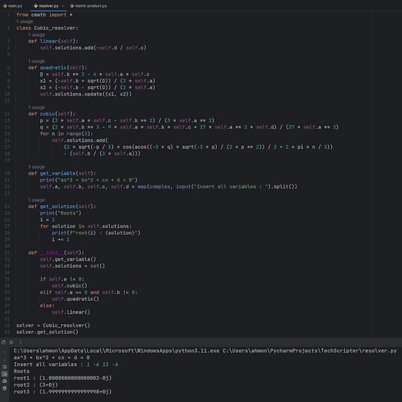Screen dimensions: 402x402
Task: Stop the running process with the square icon
Action: pos(11,342)
